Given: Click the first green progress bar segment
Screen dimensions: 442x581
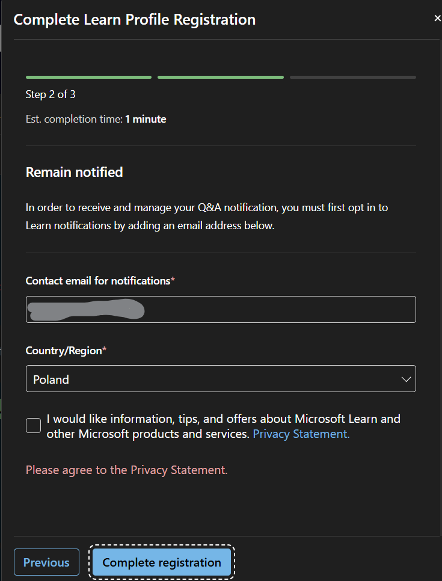Looking at the screenshot, I should pyautogui.click(x=88, y=77).
